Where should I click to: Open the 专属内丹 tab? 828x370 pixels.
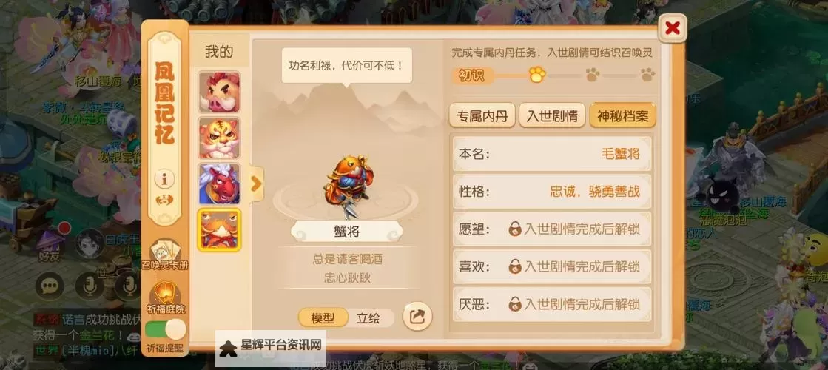pyautogui.click(x=482, y=115)
